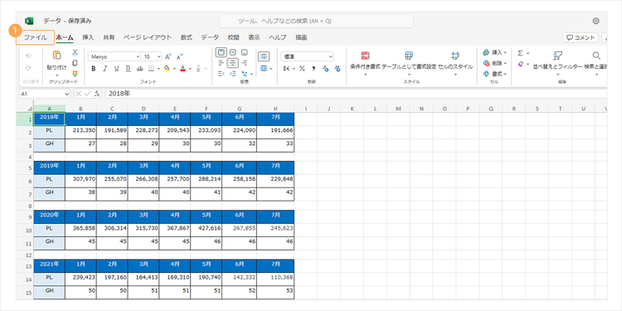Click the search box ツール、ヘルプなどの検索
This screenshot has height=311, width=622.
317,21
